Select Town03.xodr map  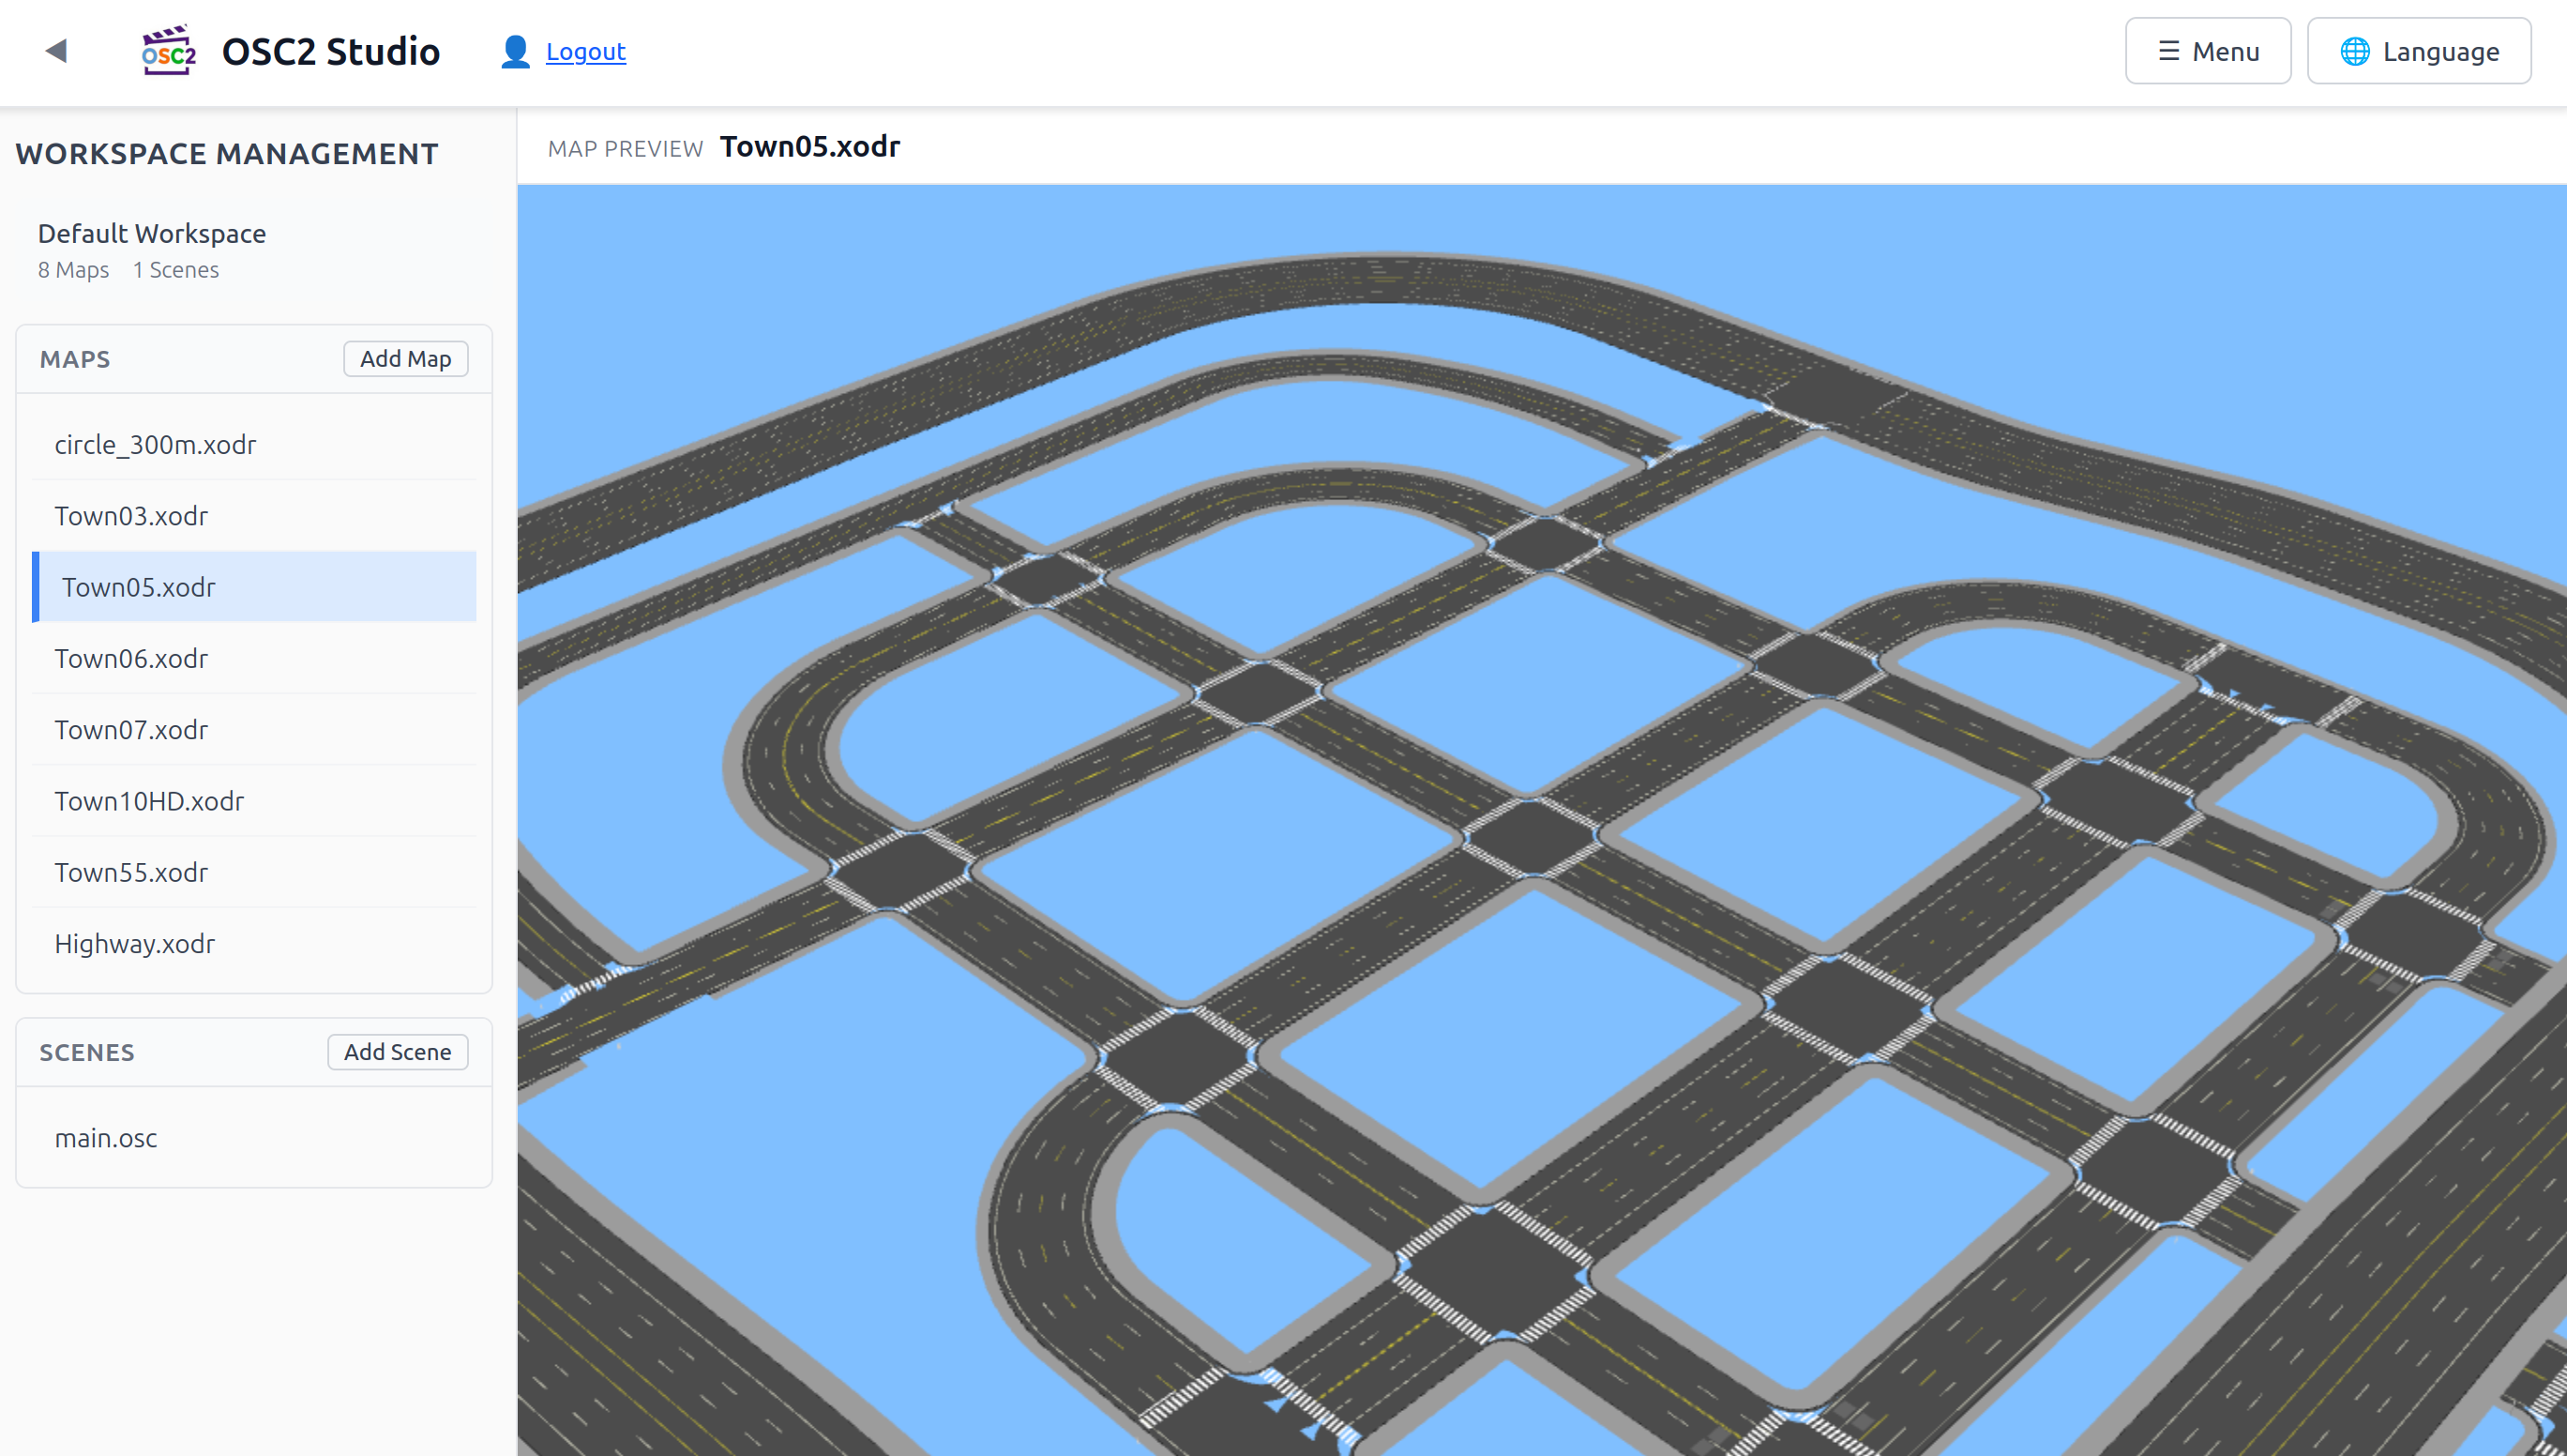pyautogui.click(x=254, y=516)
